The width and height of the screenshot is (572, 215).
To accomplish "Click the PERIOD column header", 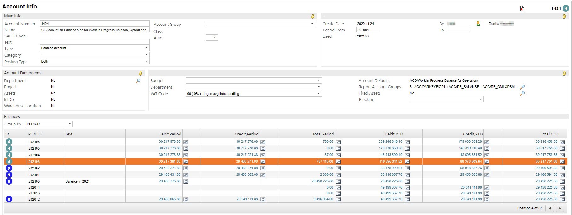I will 35,134.
